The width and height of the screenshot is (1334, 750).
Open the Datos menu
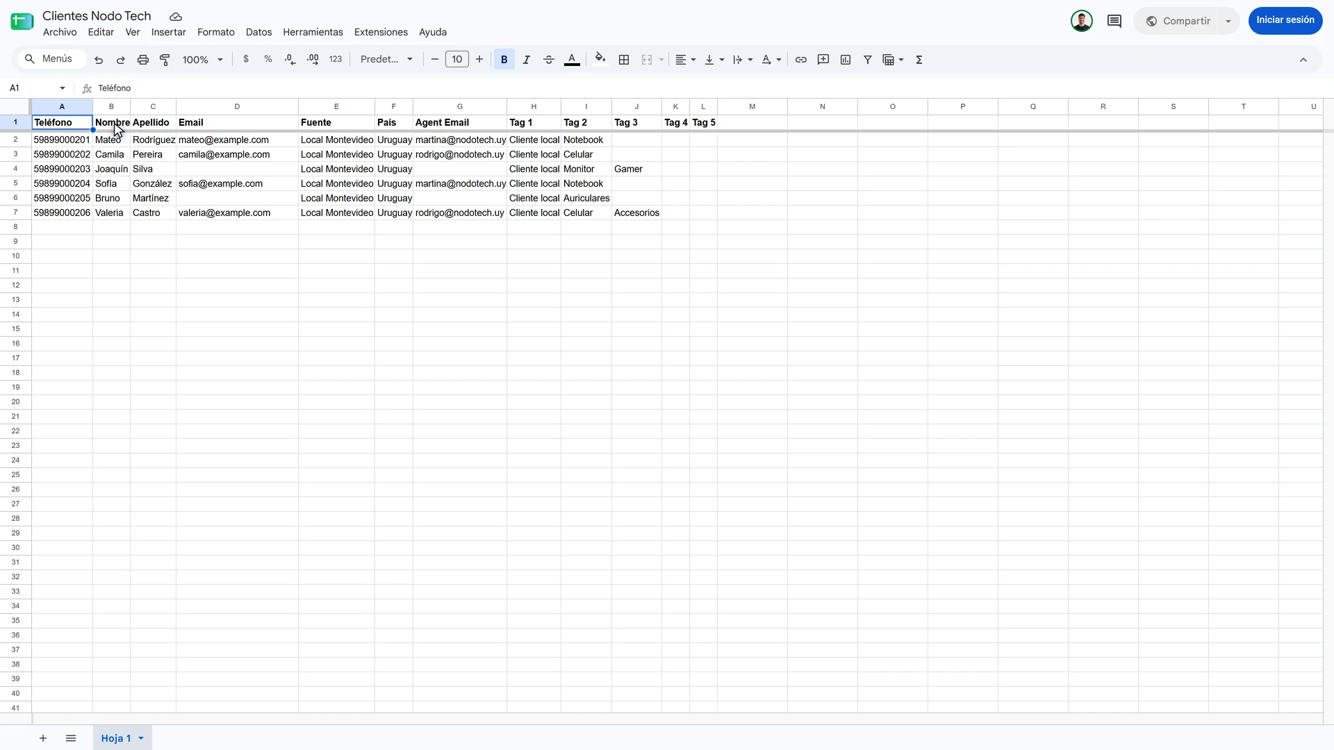pos(258,32)
